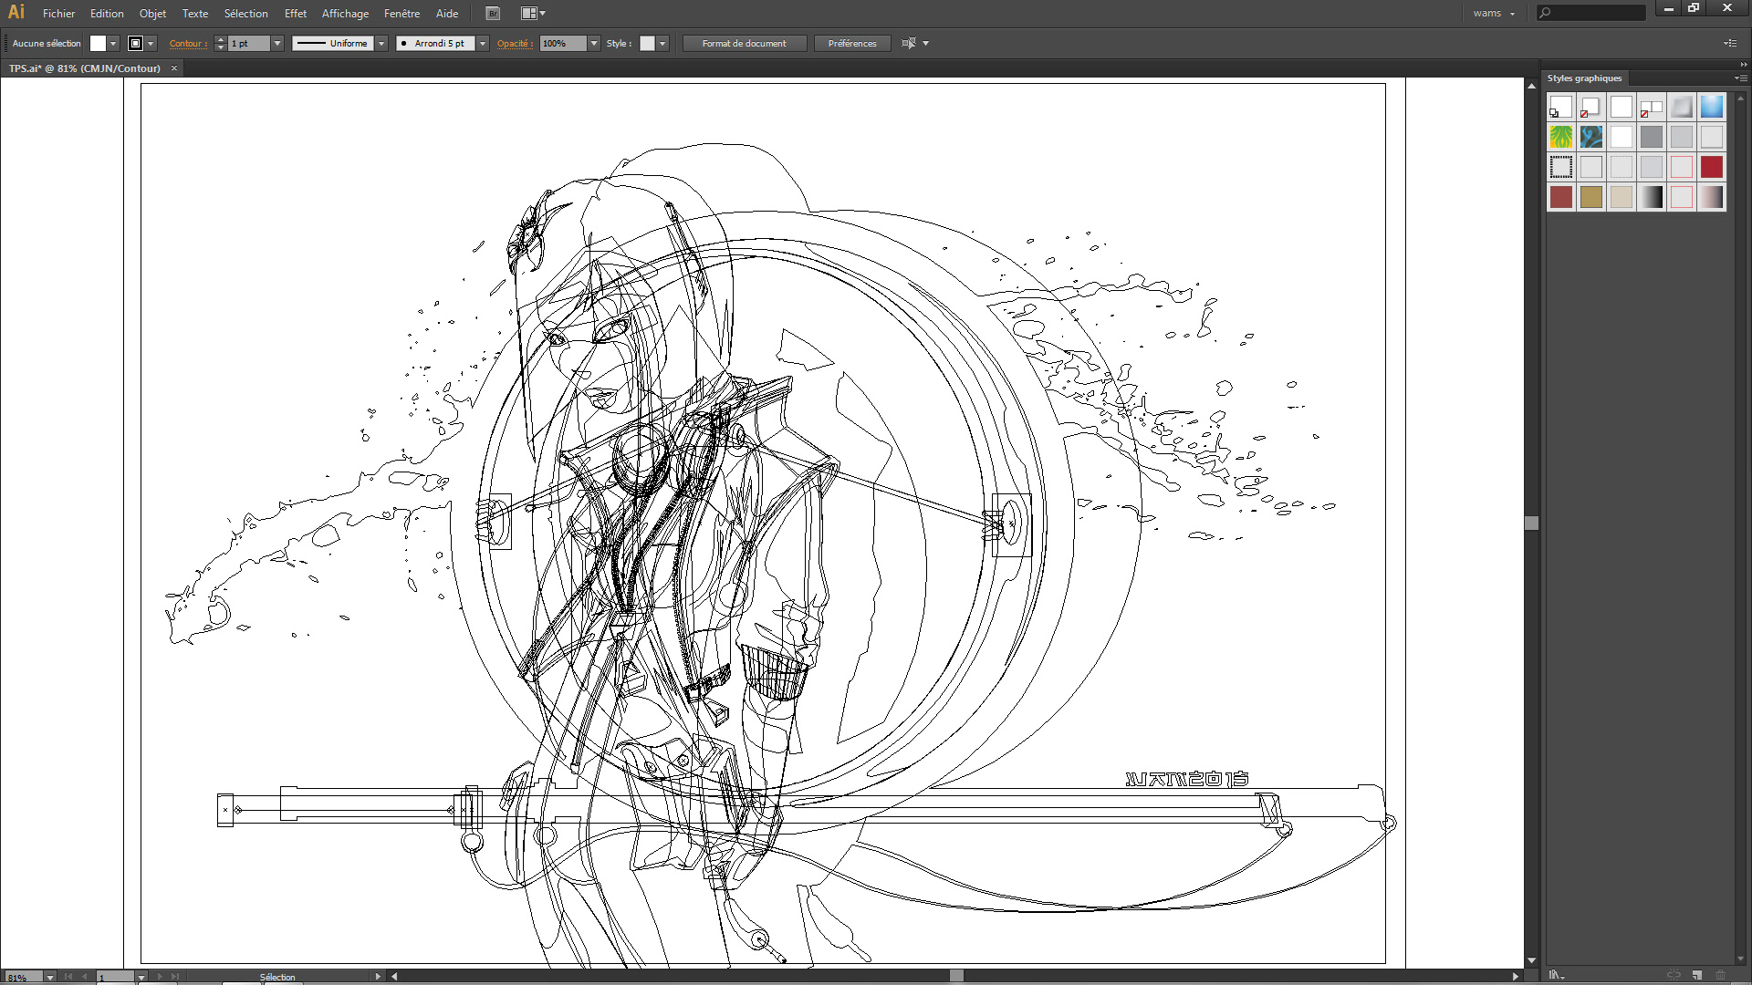Expand the Uniforme stroke profile dropdown
This screenshot has width=1752, height=985.
click(x=381, y=43)
